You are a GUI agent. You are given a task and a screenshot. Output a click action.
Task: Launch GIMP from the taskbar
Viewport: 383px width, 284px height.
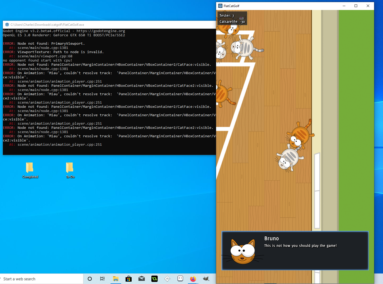click(206, 279)
